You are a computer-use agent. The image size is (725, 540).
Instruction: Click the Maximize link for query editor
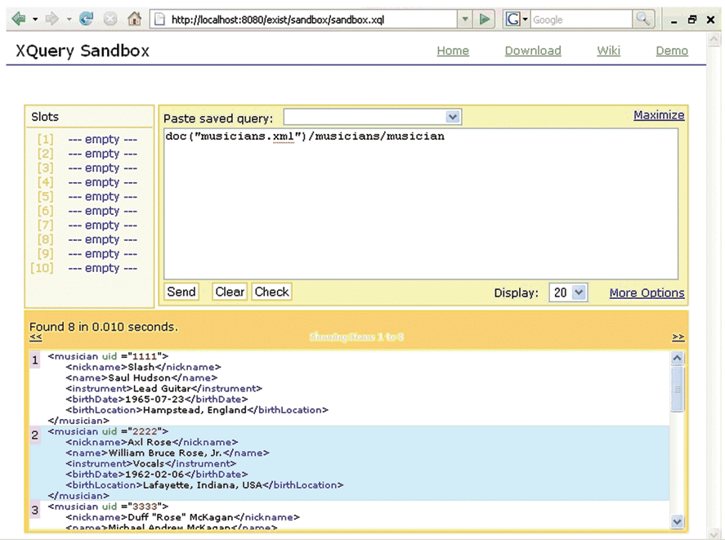(x=659, y=115)
